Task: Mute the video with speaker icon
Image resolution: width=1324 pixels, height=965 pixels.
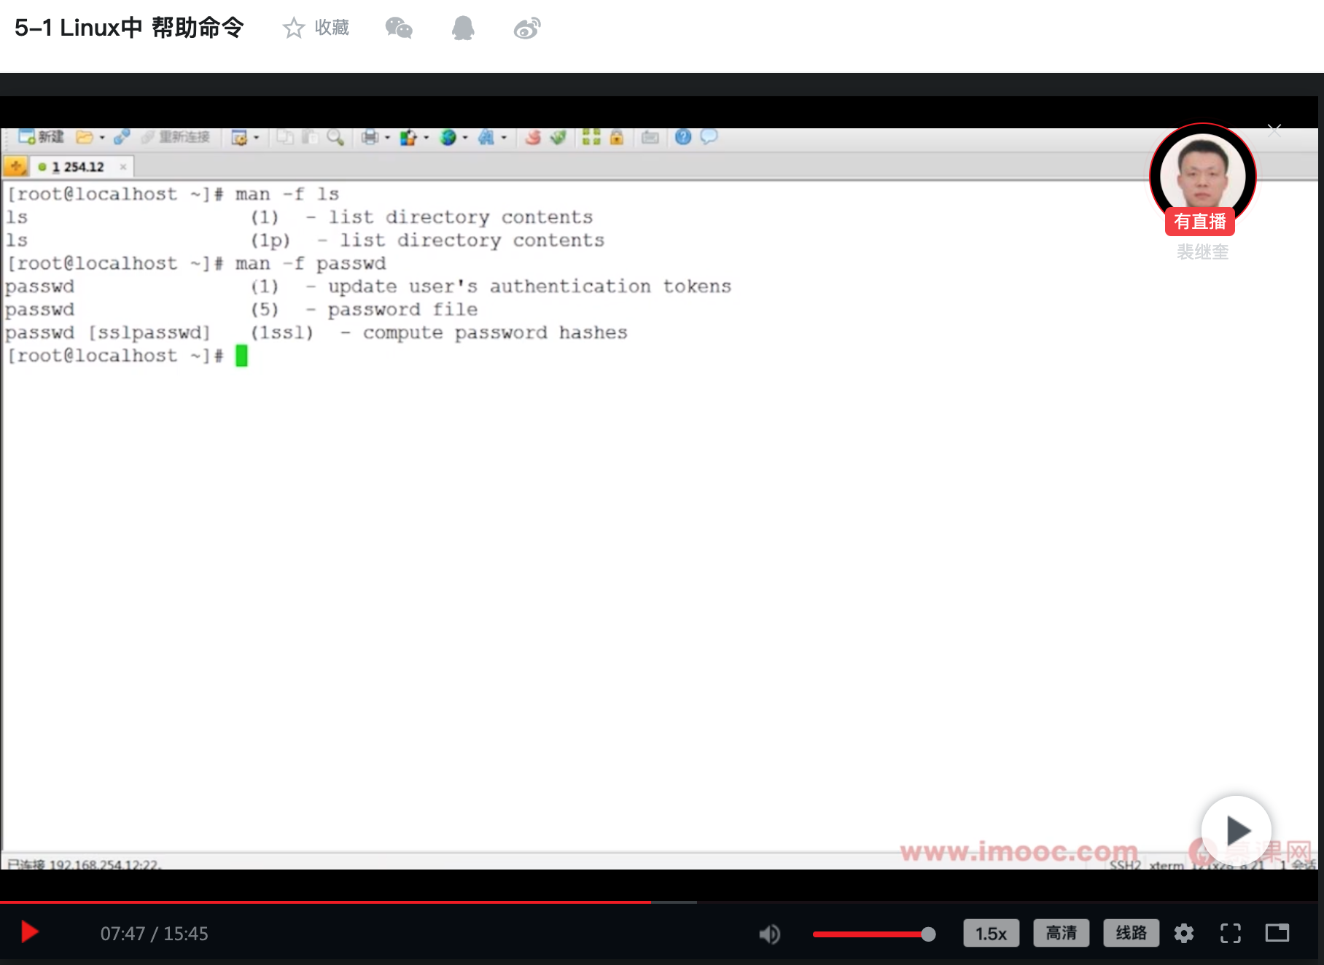Action: (x=769, y=934)
